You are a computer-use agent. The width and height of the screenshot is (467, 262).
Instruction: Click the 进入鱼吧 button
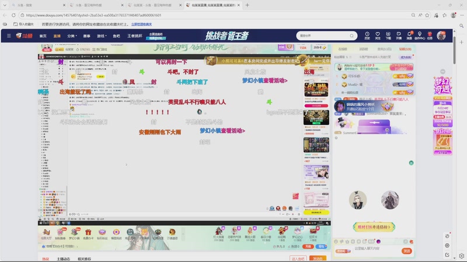298,259
